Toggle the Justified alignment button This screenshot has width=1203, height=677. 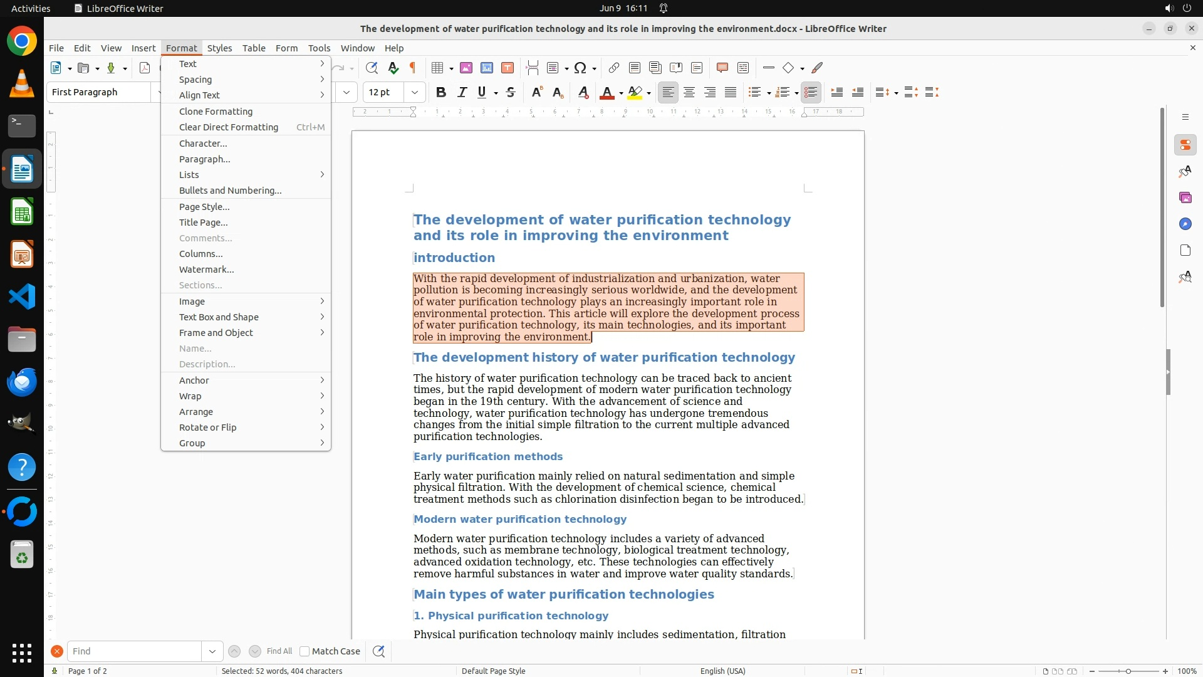731,92
